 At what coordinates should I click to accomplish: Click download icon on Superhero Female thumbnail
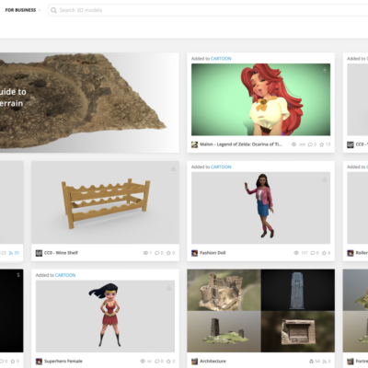[x=169, y=288]
